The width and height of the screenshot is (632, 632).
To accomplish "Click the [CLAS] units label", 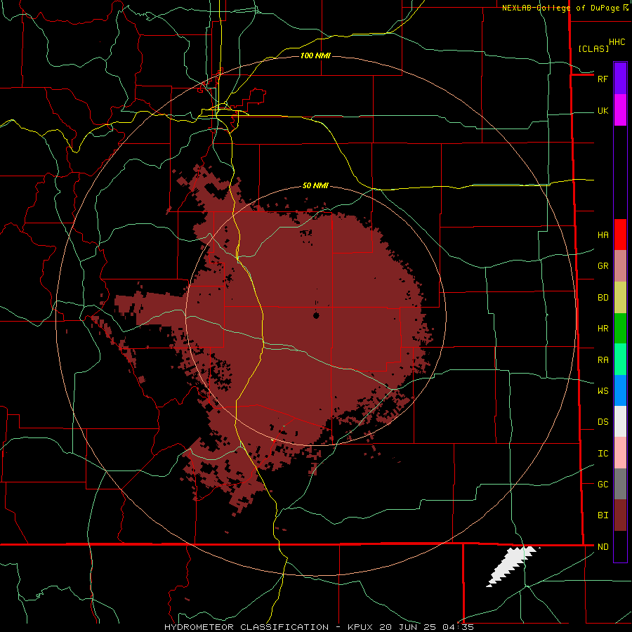I will click(593, 48).
